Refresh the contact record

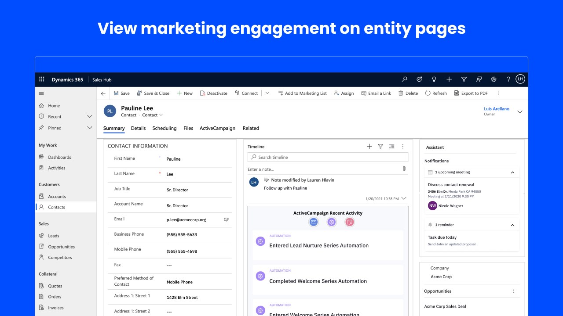436,93
